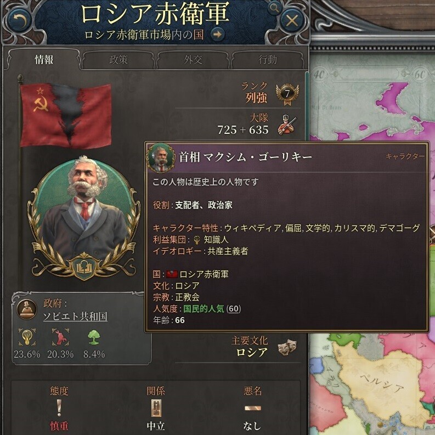Click the rank 7 great power badge
This screenshot has width=435, height=435.
pos(287,94)
